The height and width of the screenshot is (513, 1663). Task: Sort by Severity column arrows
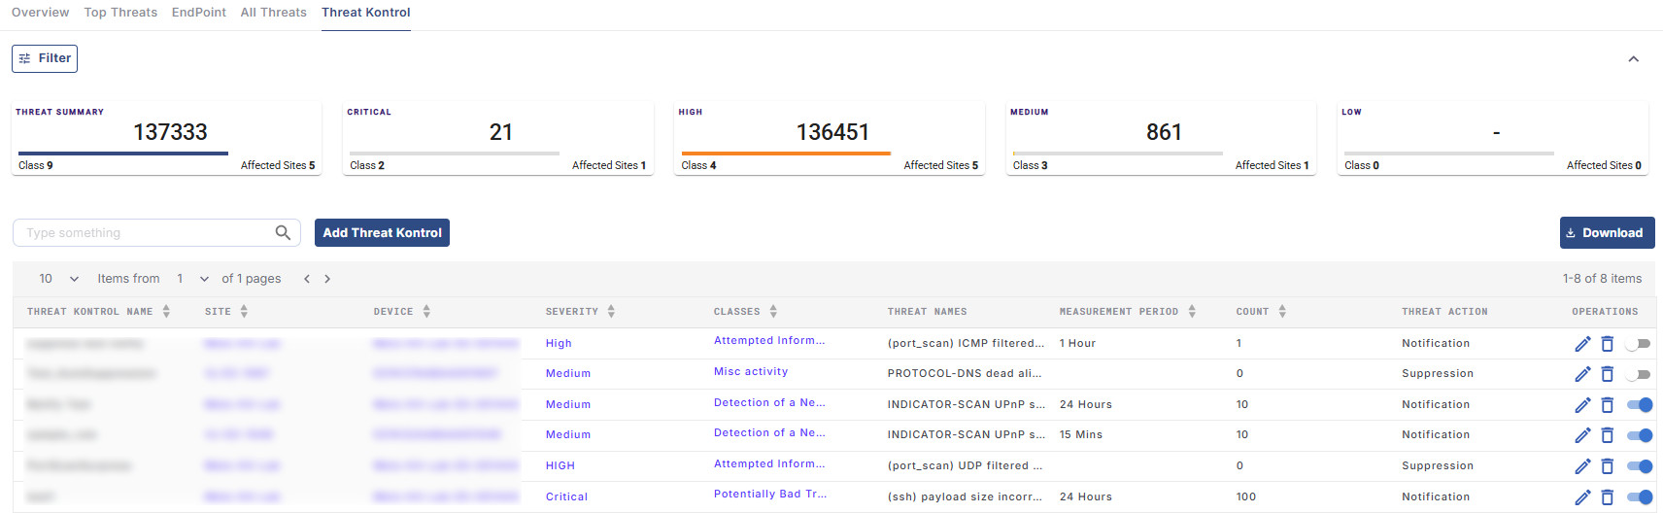click(611, 312)
